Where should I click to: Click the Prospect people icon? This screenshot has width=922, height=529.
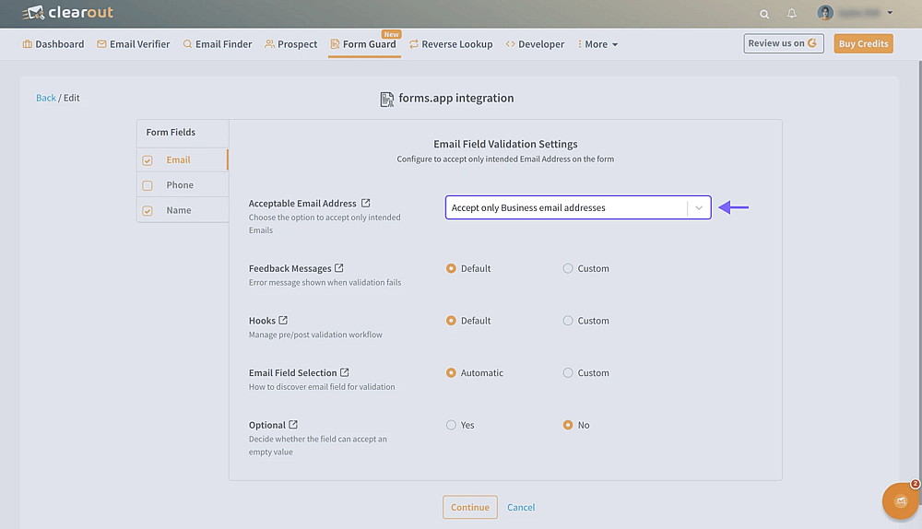[x=269, y=44]
